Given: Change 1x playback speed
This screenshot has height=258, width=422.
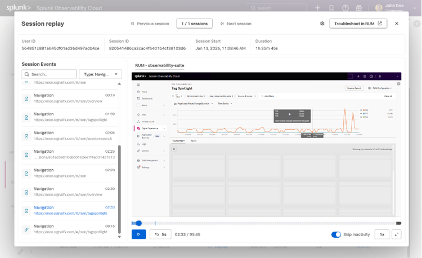Looking at the screenshot, I should coord(381,234).
